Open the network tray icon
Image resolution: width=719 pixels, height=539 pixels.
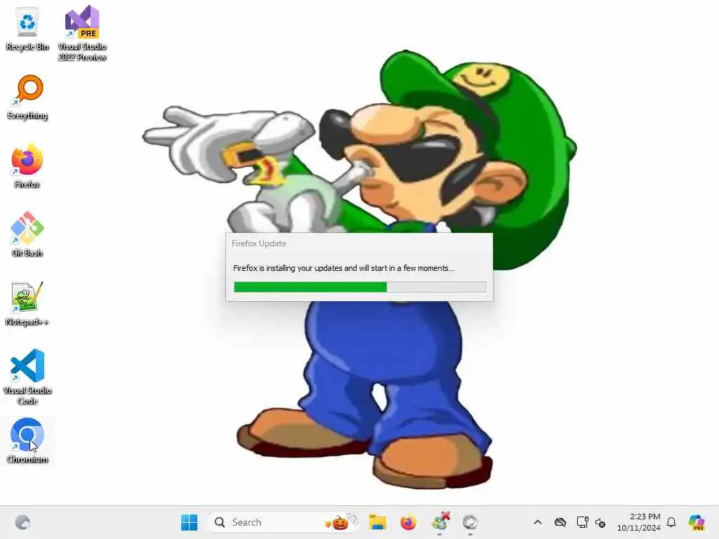click(x=582, y=522)
